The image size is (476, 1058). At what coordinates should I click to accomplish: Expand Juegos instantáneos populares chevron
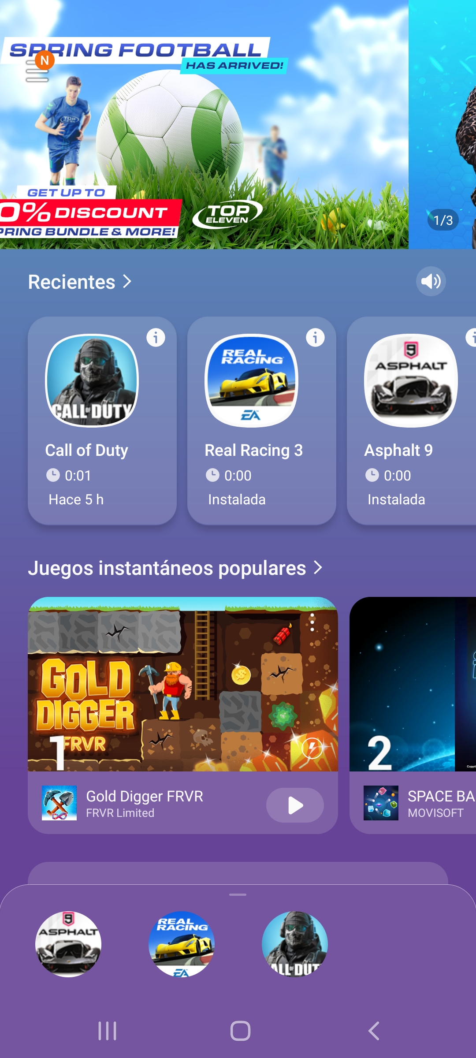(x=318, y=567)
